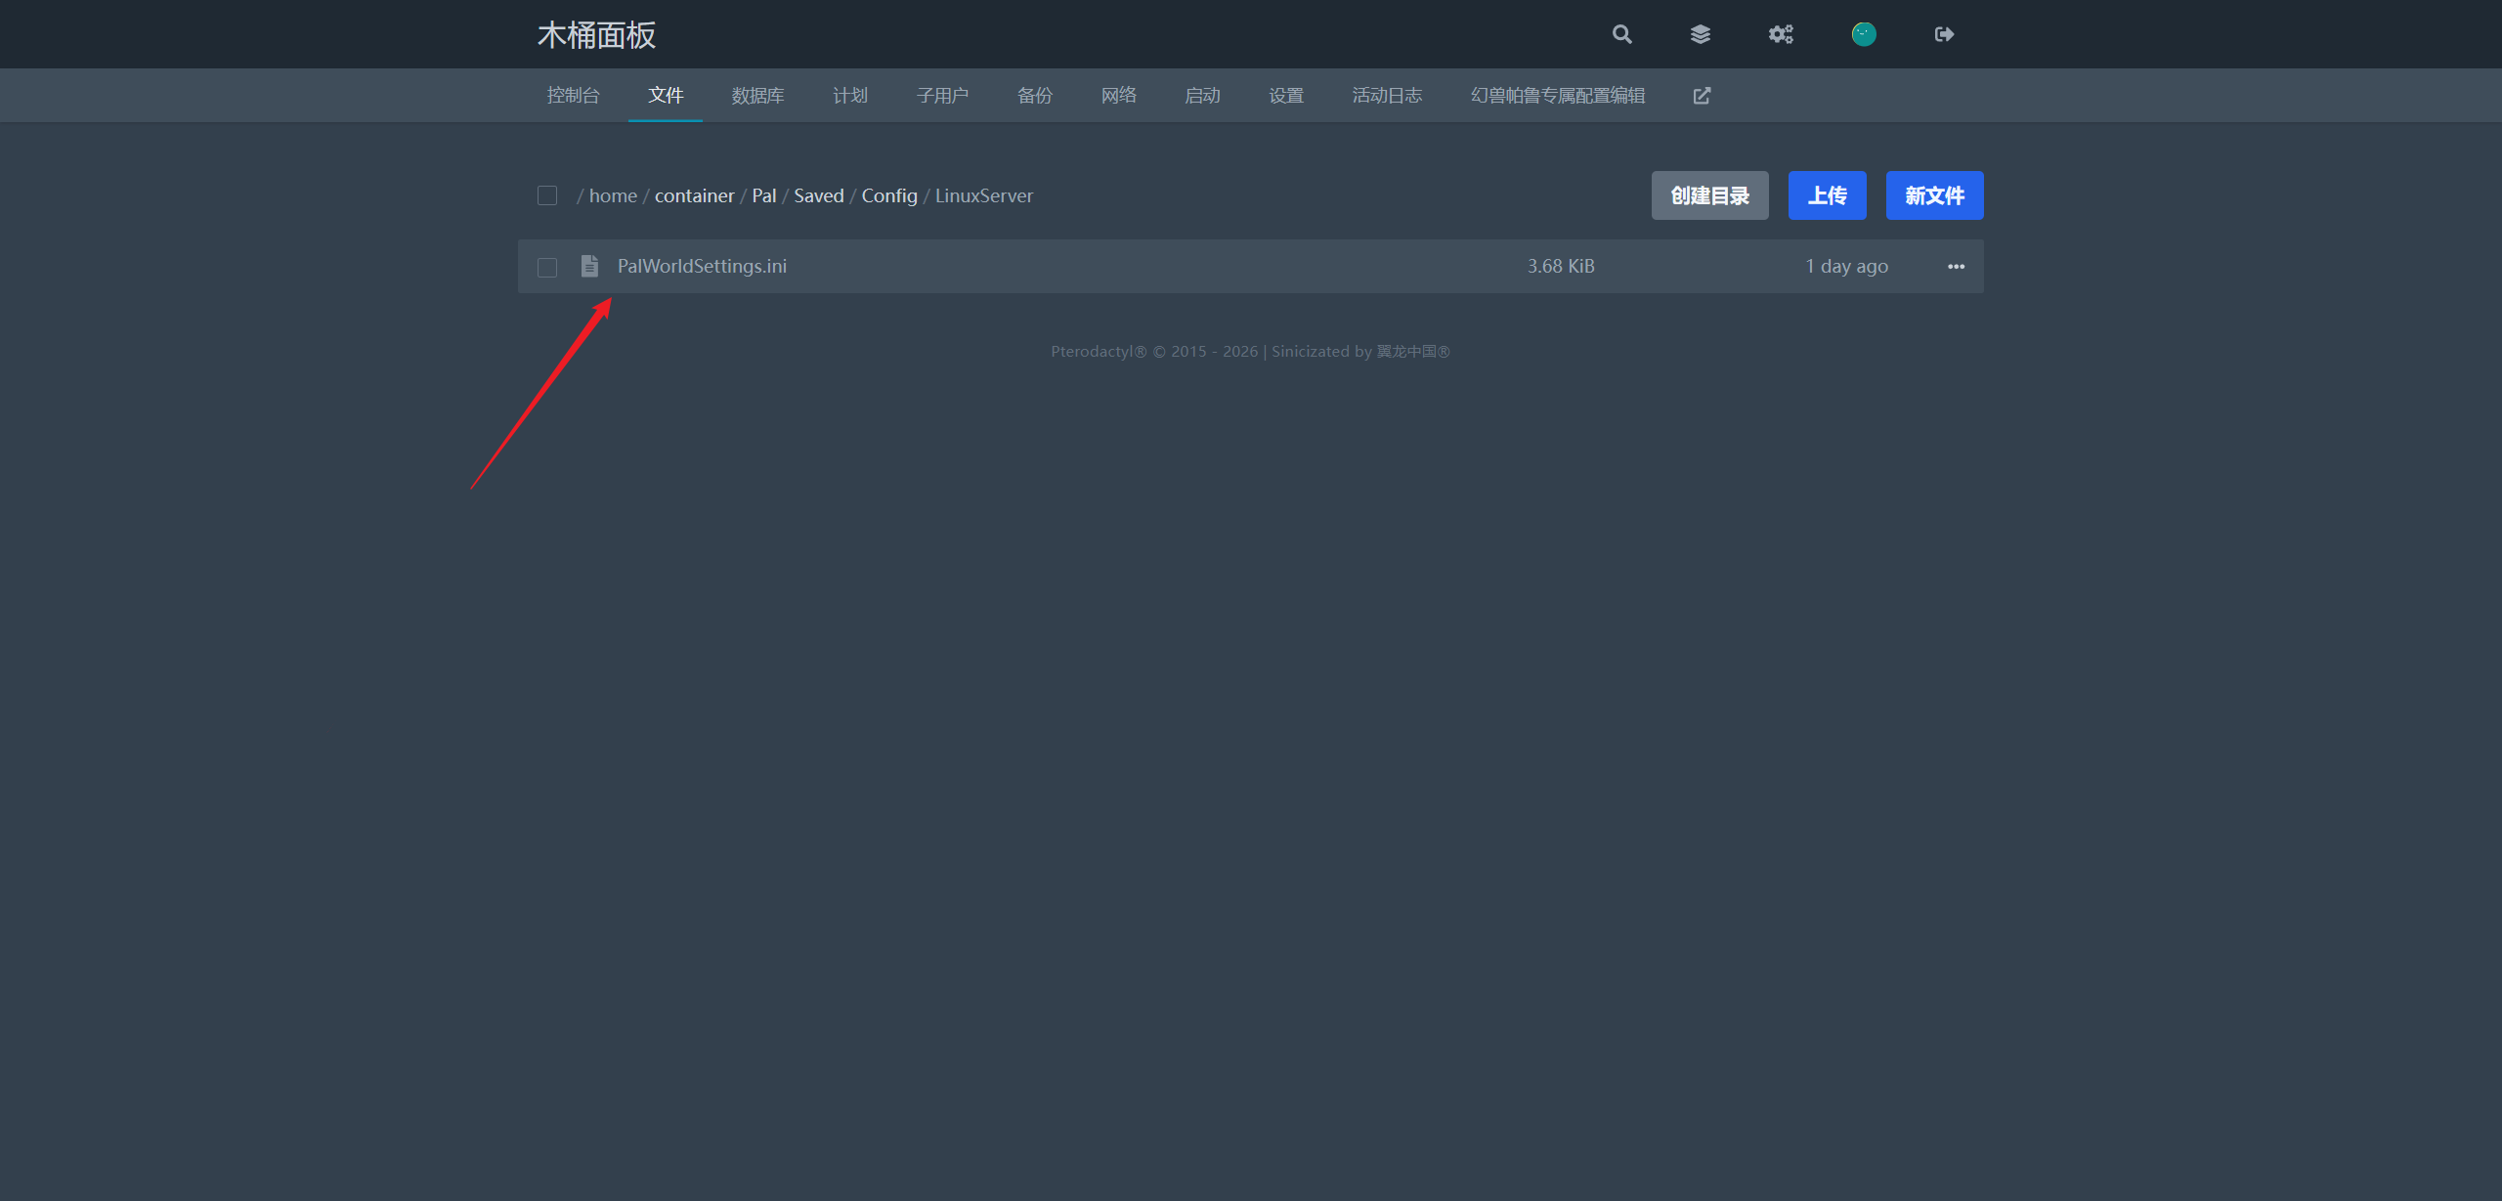Viewport: 2502px width, 1201px height.
Task: Navigate to Config breadcrumb folder
Action: pyautogui.click(x=888, y=195)
